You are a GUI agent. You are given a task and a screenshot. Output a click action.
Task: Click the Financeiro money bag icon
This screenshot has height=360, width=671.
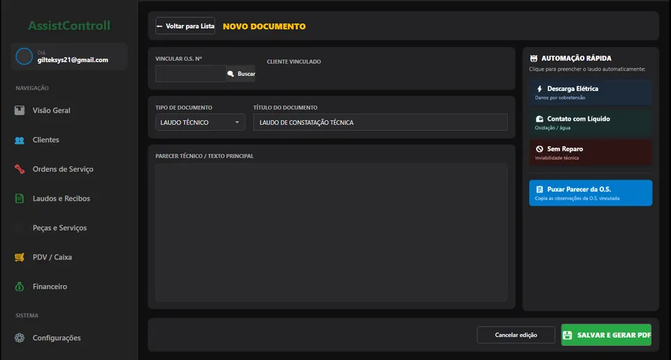tap(20, 287)
